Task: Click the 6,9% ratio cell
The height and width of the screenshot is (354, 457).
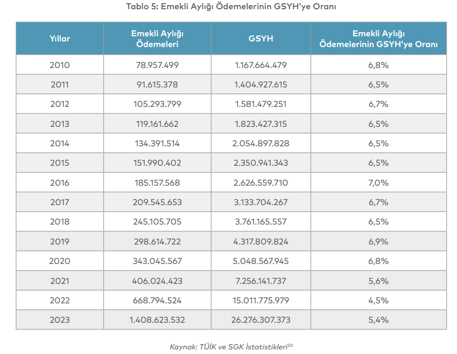Action: [x=378, y=241]
